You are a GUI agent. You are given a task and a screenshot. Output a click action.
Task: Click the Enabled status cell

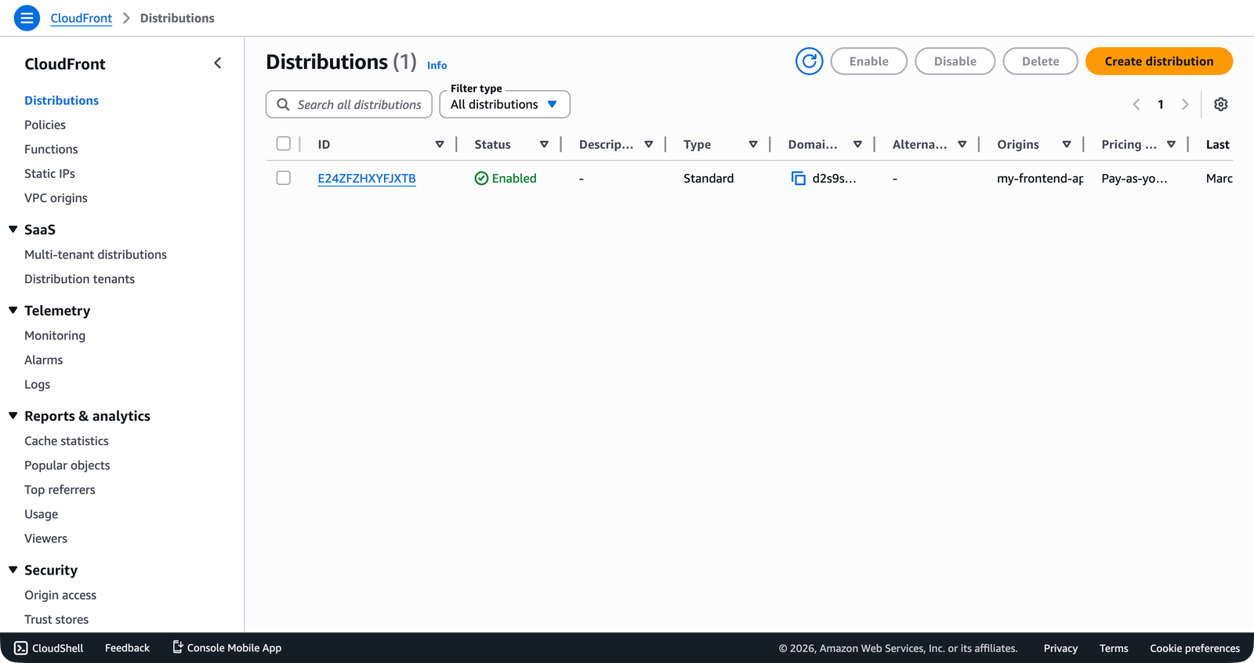(x=506, y=179)
